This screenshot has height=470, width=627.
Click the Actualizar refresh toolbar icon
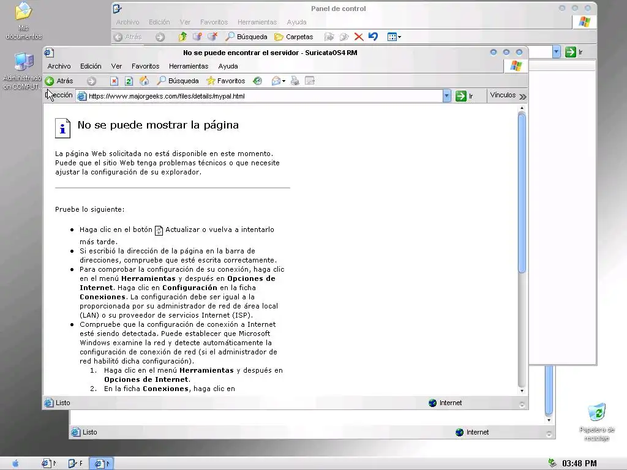pos(129,81)
